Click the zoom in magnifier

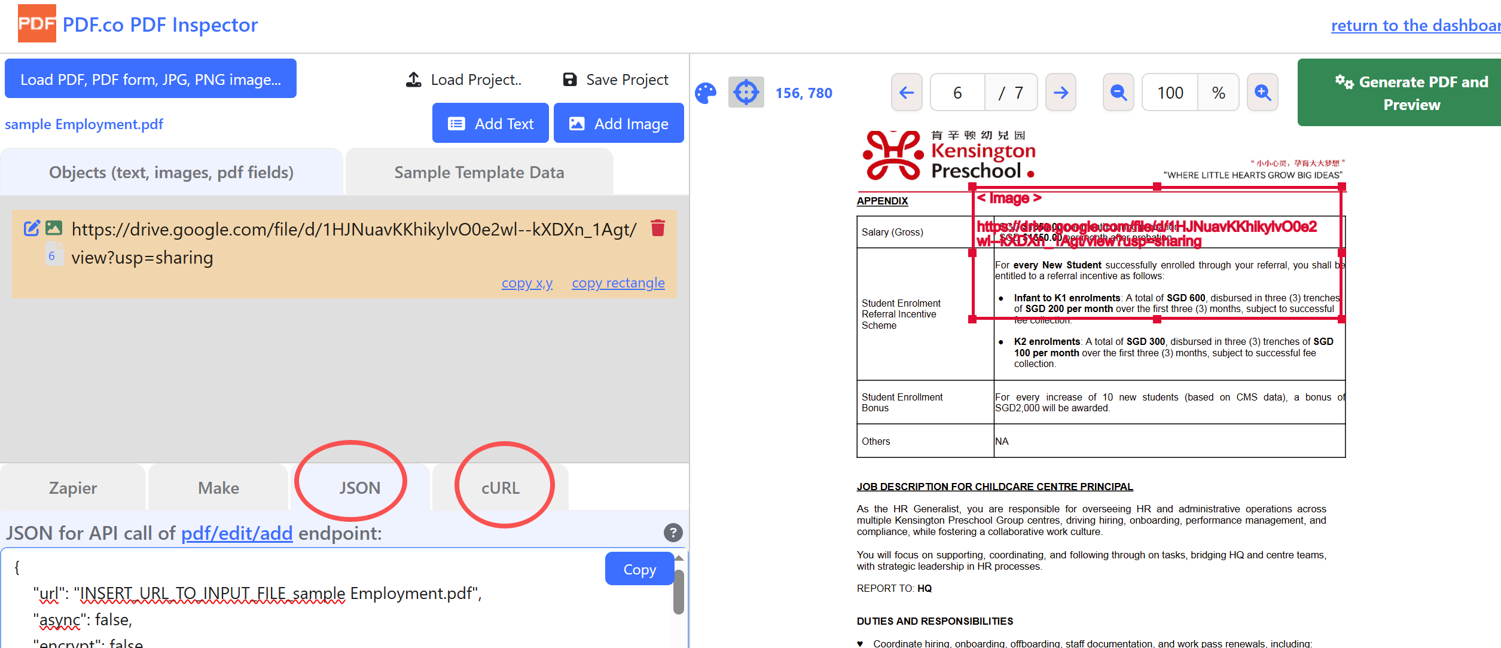coord(1262,93)
